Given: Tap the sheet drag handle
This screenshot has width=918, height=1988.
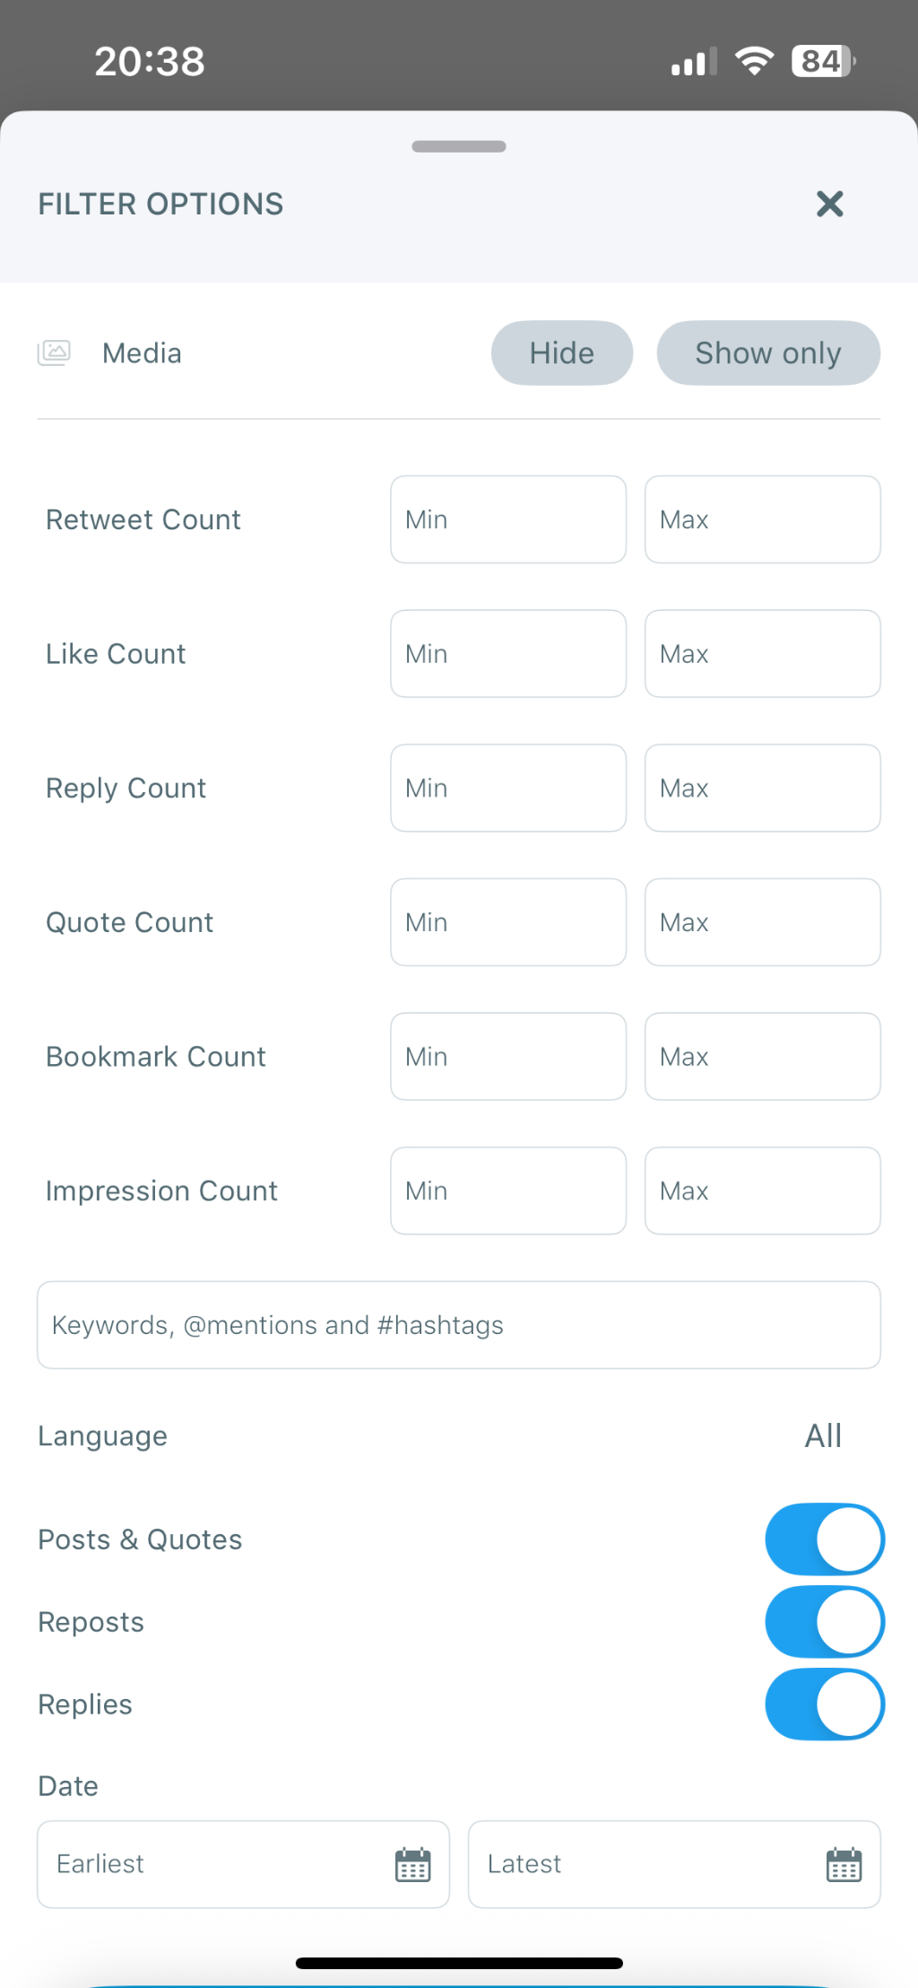Looking at the screenshot, I should pyautogui.click(x=458, y=145).
